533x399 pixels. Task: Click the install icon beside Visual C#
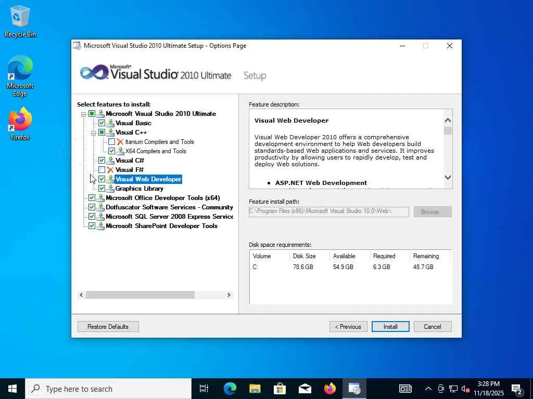click(110, 161)
